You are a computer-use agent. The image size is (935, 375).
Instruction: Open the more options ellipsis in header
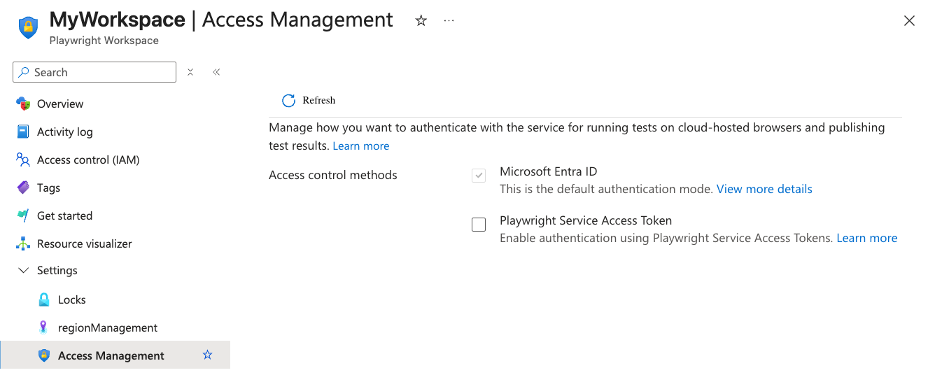tap(449, 21)
